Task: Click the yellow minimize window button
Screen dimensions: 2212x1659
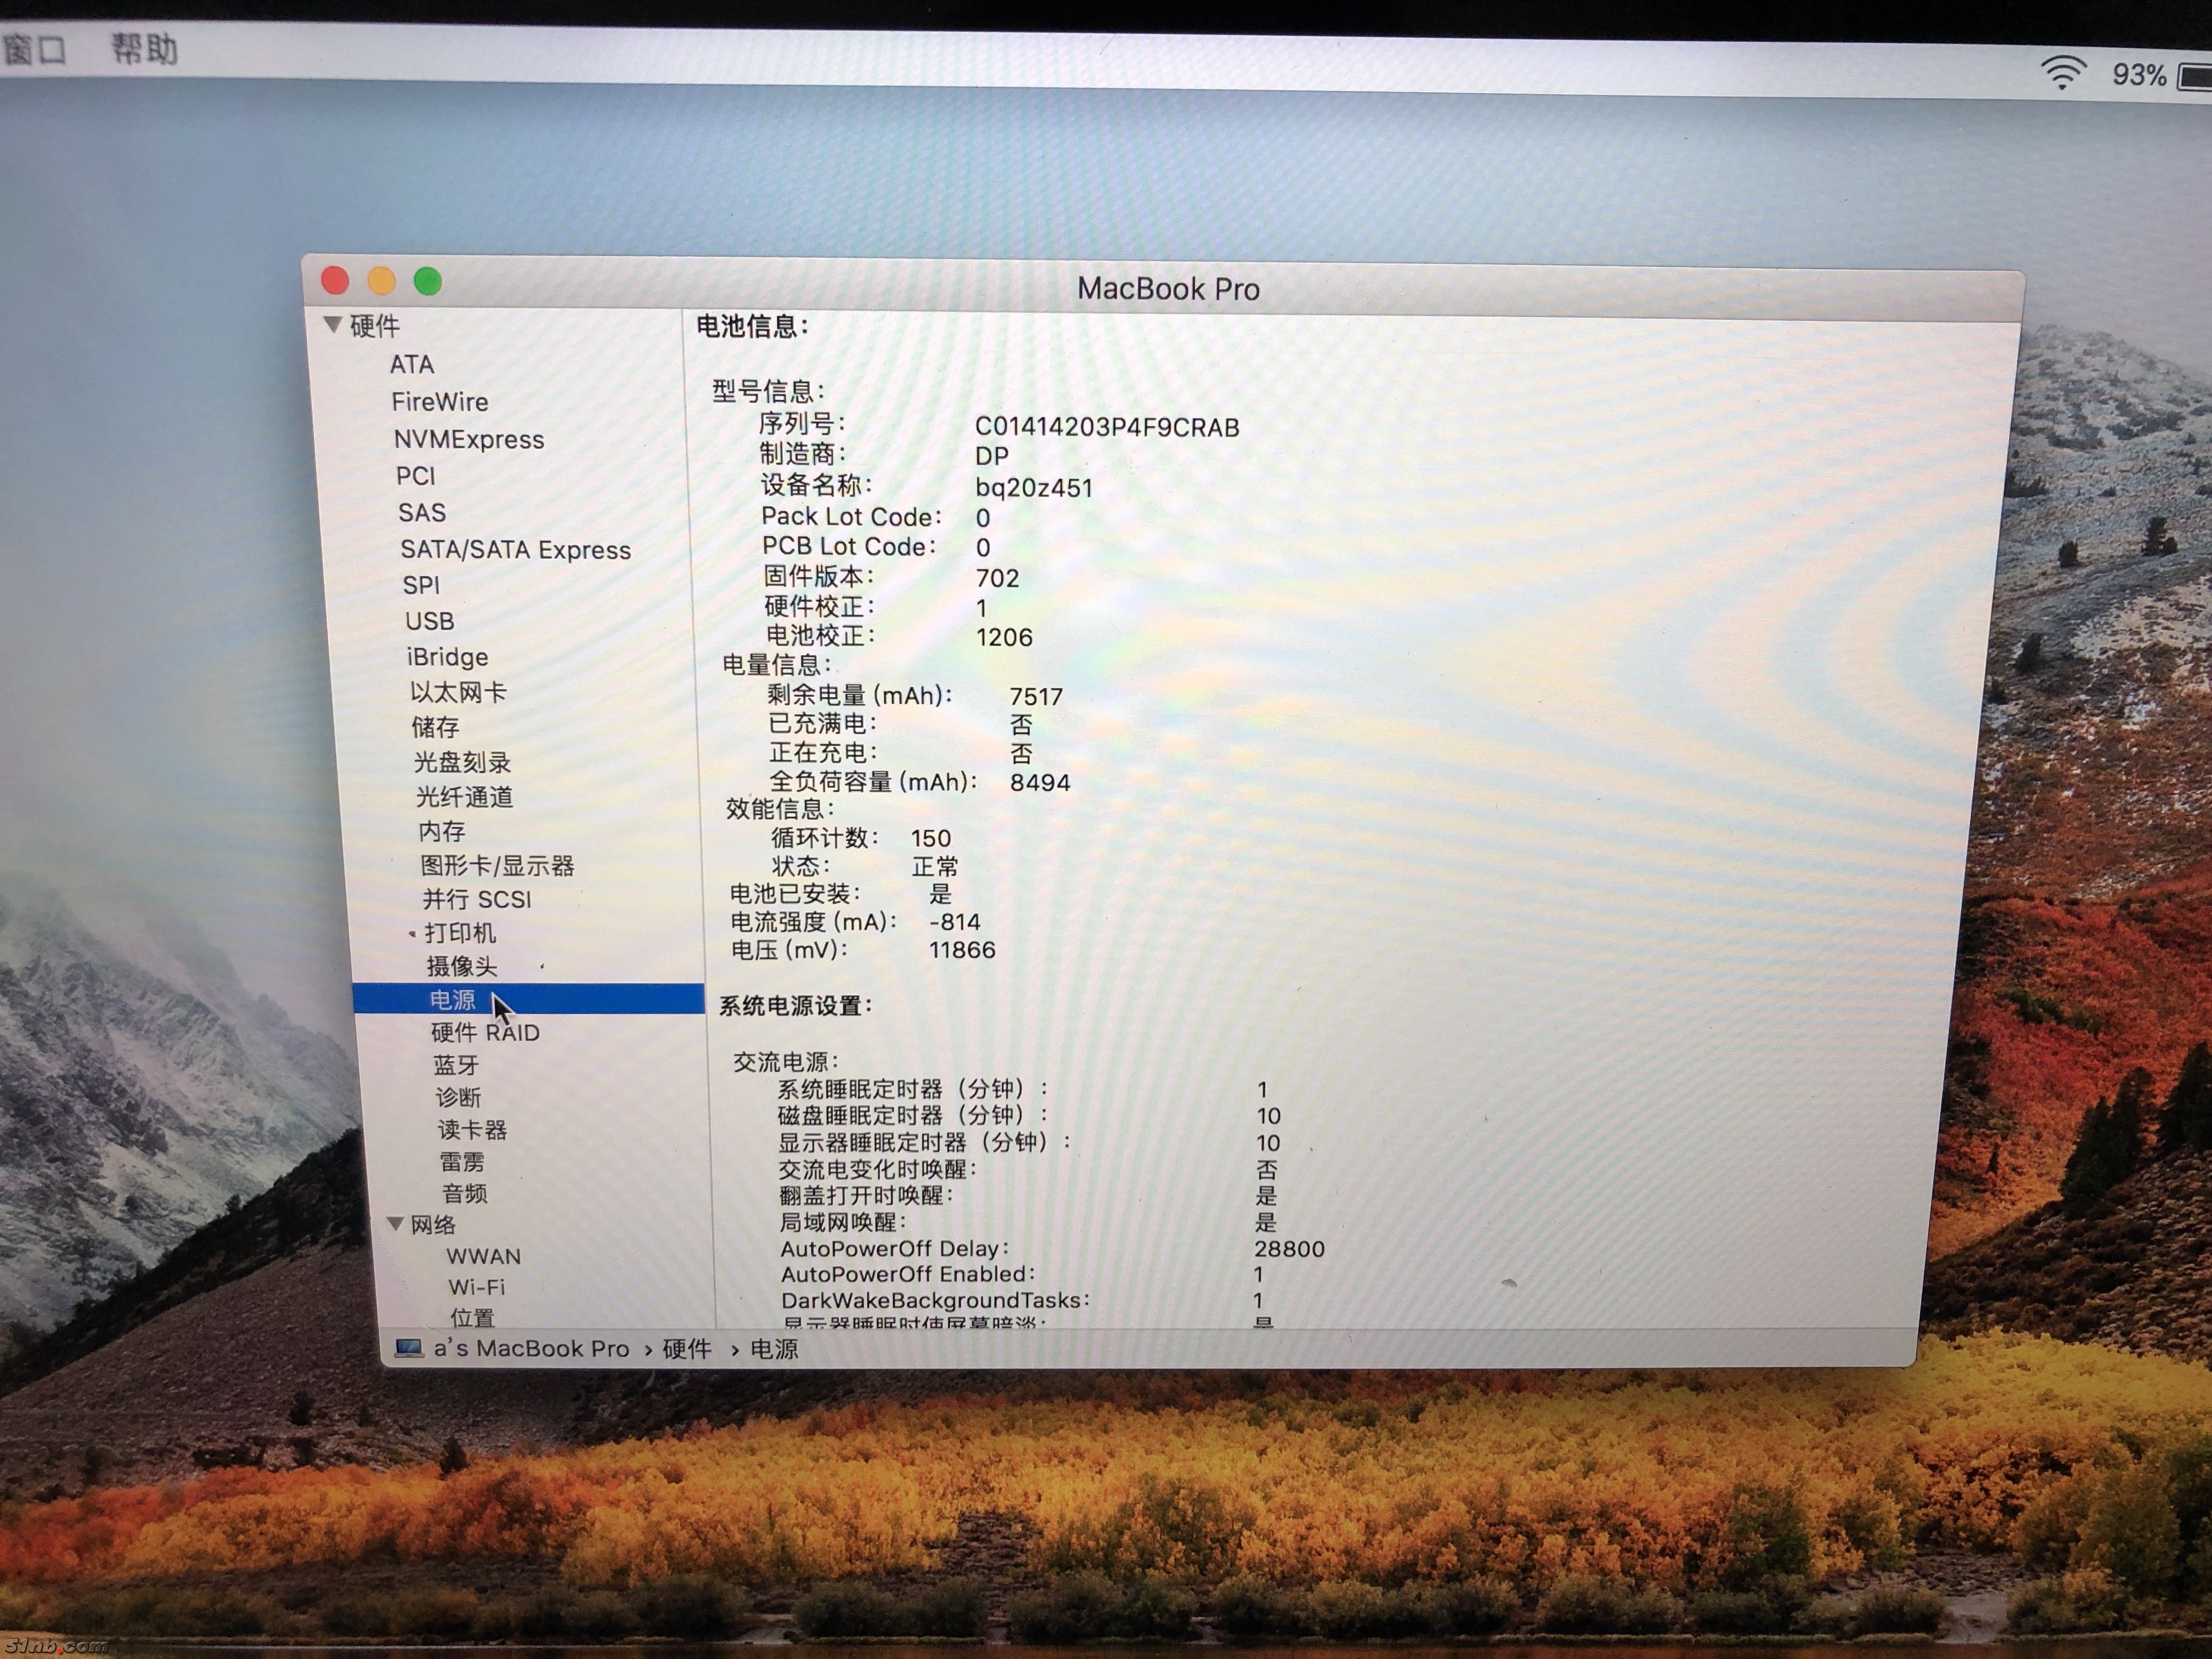Action: click(x=382, y=281)
